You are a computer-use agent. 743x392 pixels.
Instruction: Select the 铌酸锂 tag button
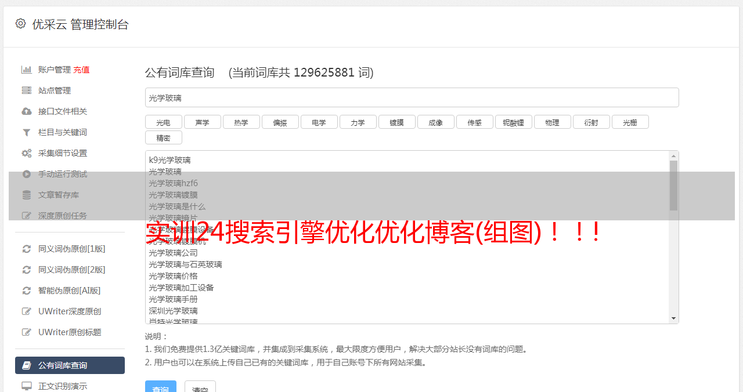coord(513,122)
